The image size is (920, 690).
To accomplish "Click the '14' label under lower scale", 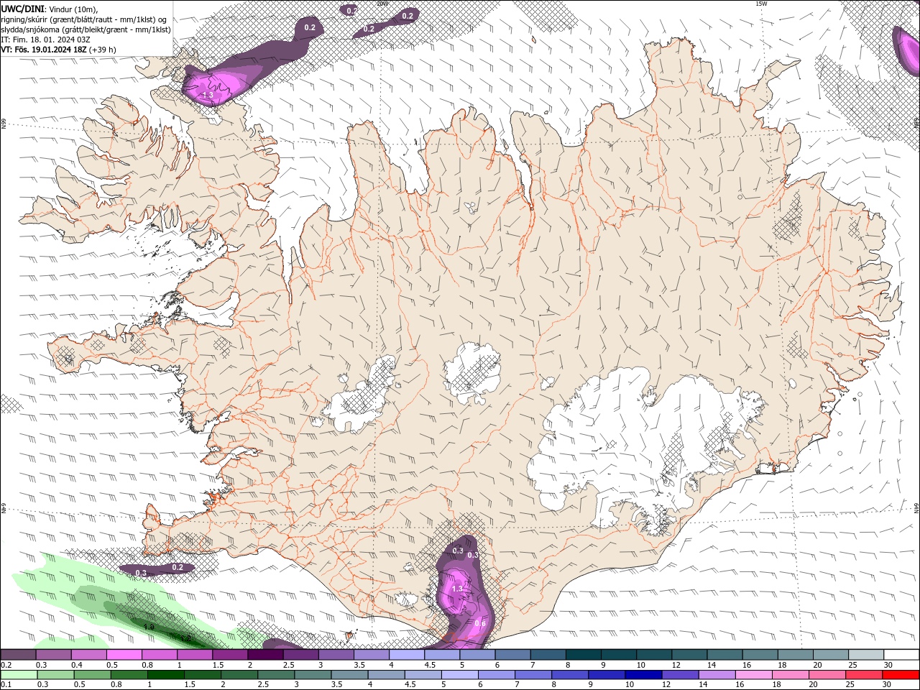I will coord(704,685).
